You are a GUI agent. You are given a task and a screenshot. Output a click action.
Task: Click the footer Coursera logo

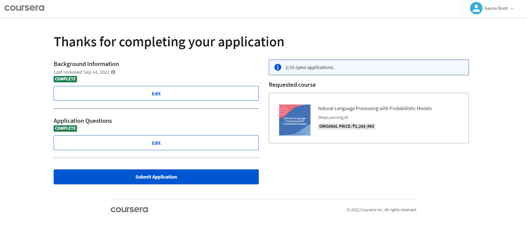coord(129,210)
